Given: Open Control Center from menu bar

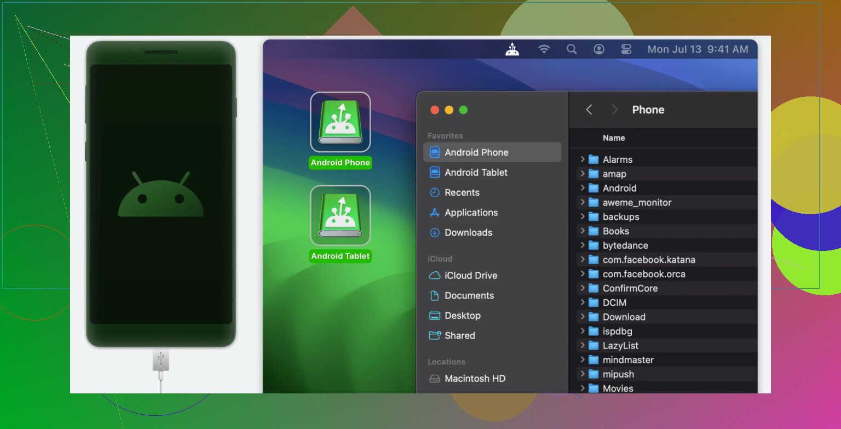Looking at the screenshot, I should click(626, 49).
